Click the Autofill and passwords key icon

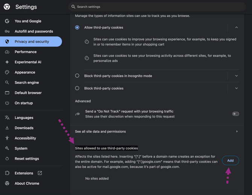tap(7, 31)
